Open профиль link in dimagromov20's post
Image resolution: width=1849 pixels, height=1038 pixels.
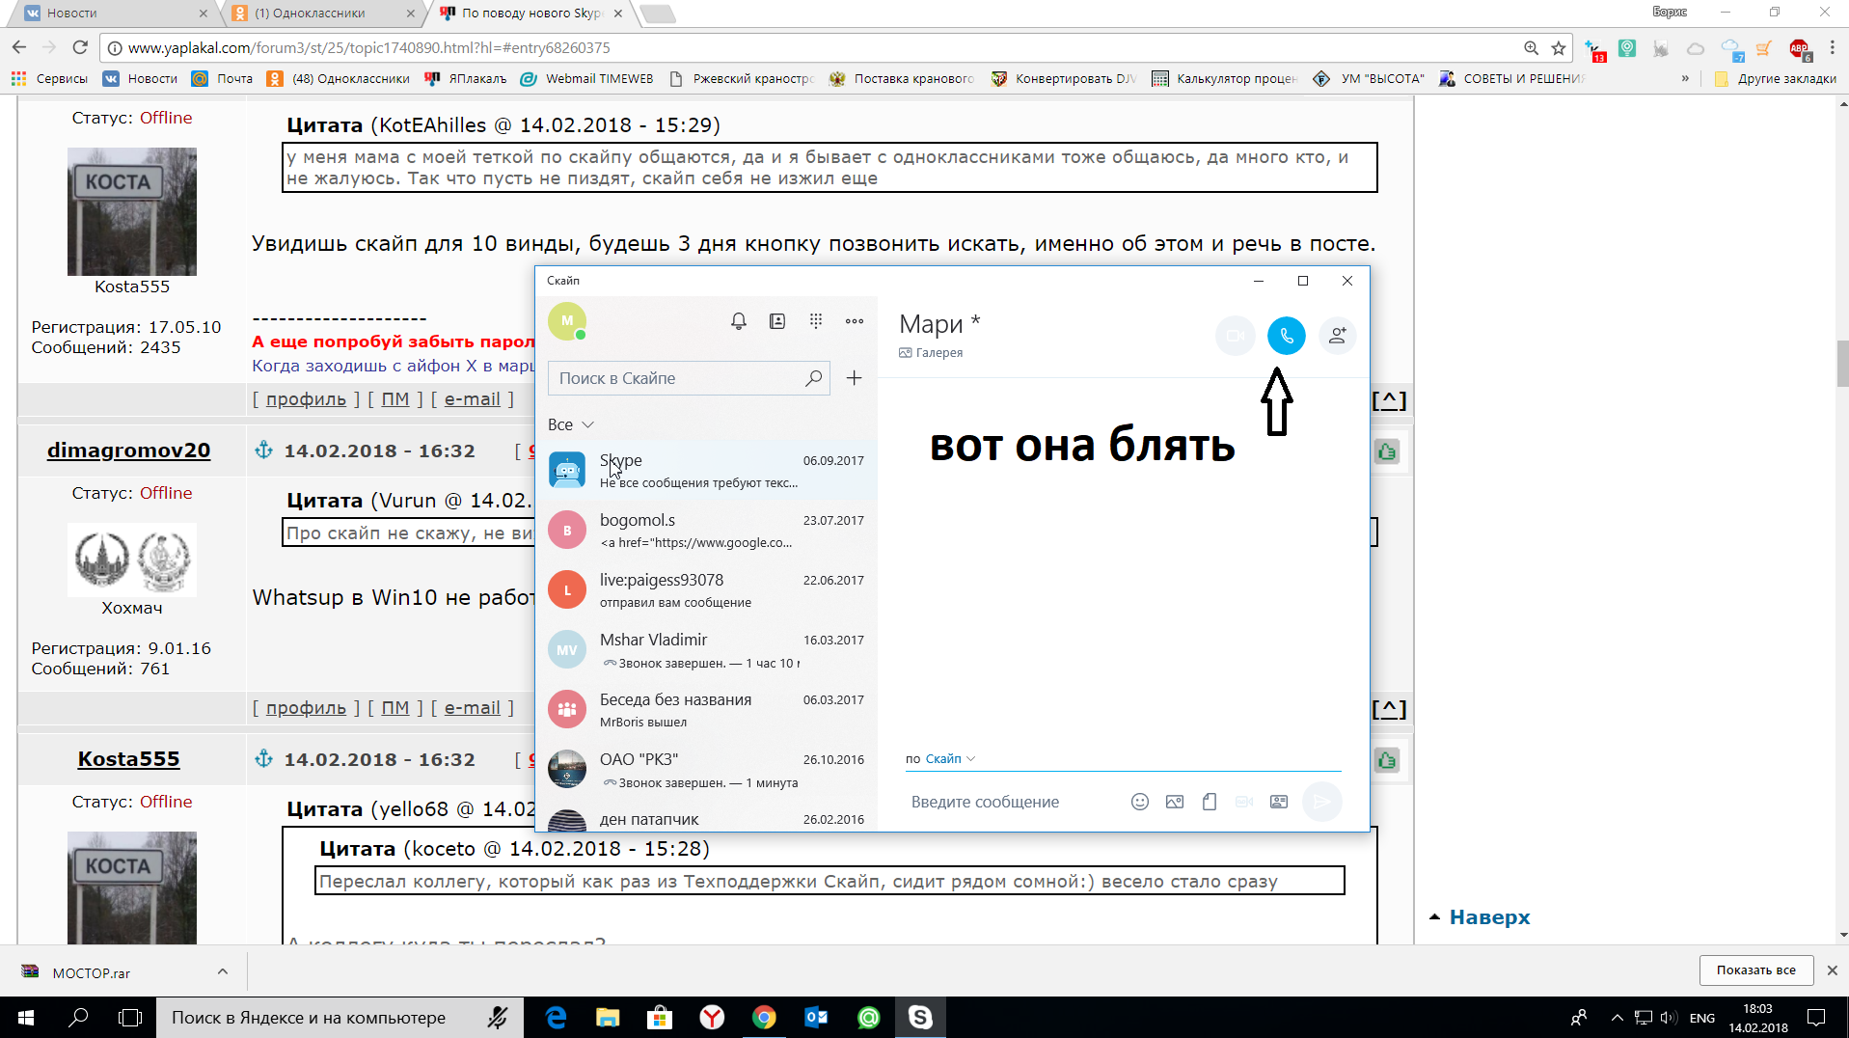tap(306, 708)
